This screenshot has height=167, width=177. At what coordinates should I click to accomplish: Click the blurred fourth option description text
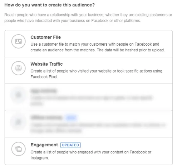[x=98, y=128]
